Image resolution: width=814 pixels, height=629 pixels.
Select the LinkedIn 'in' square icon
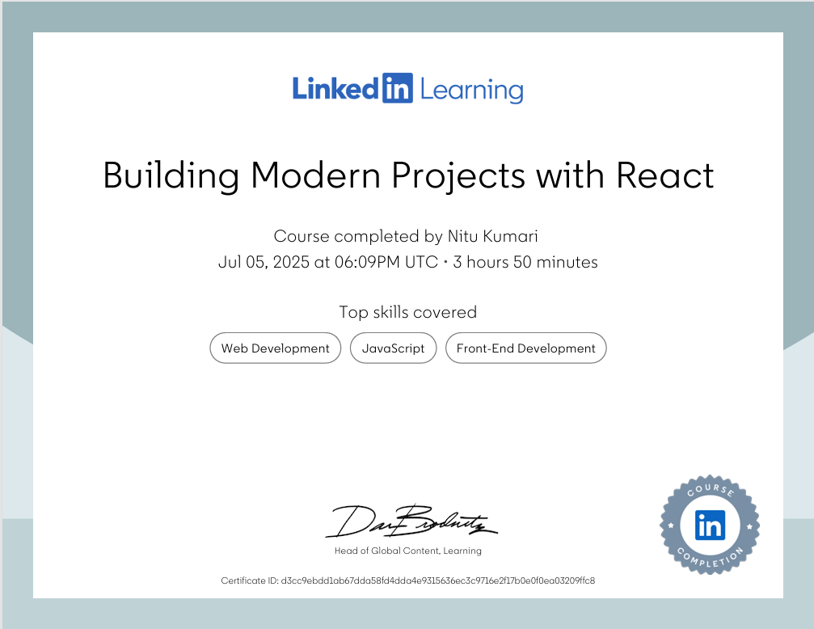point(399,89)
